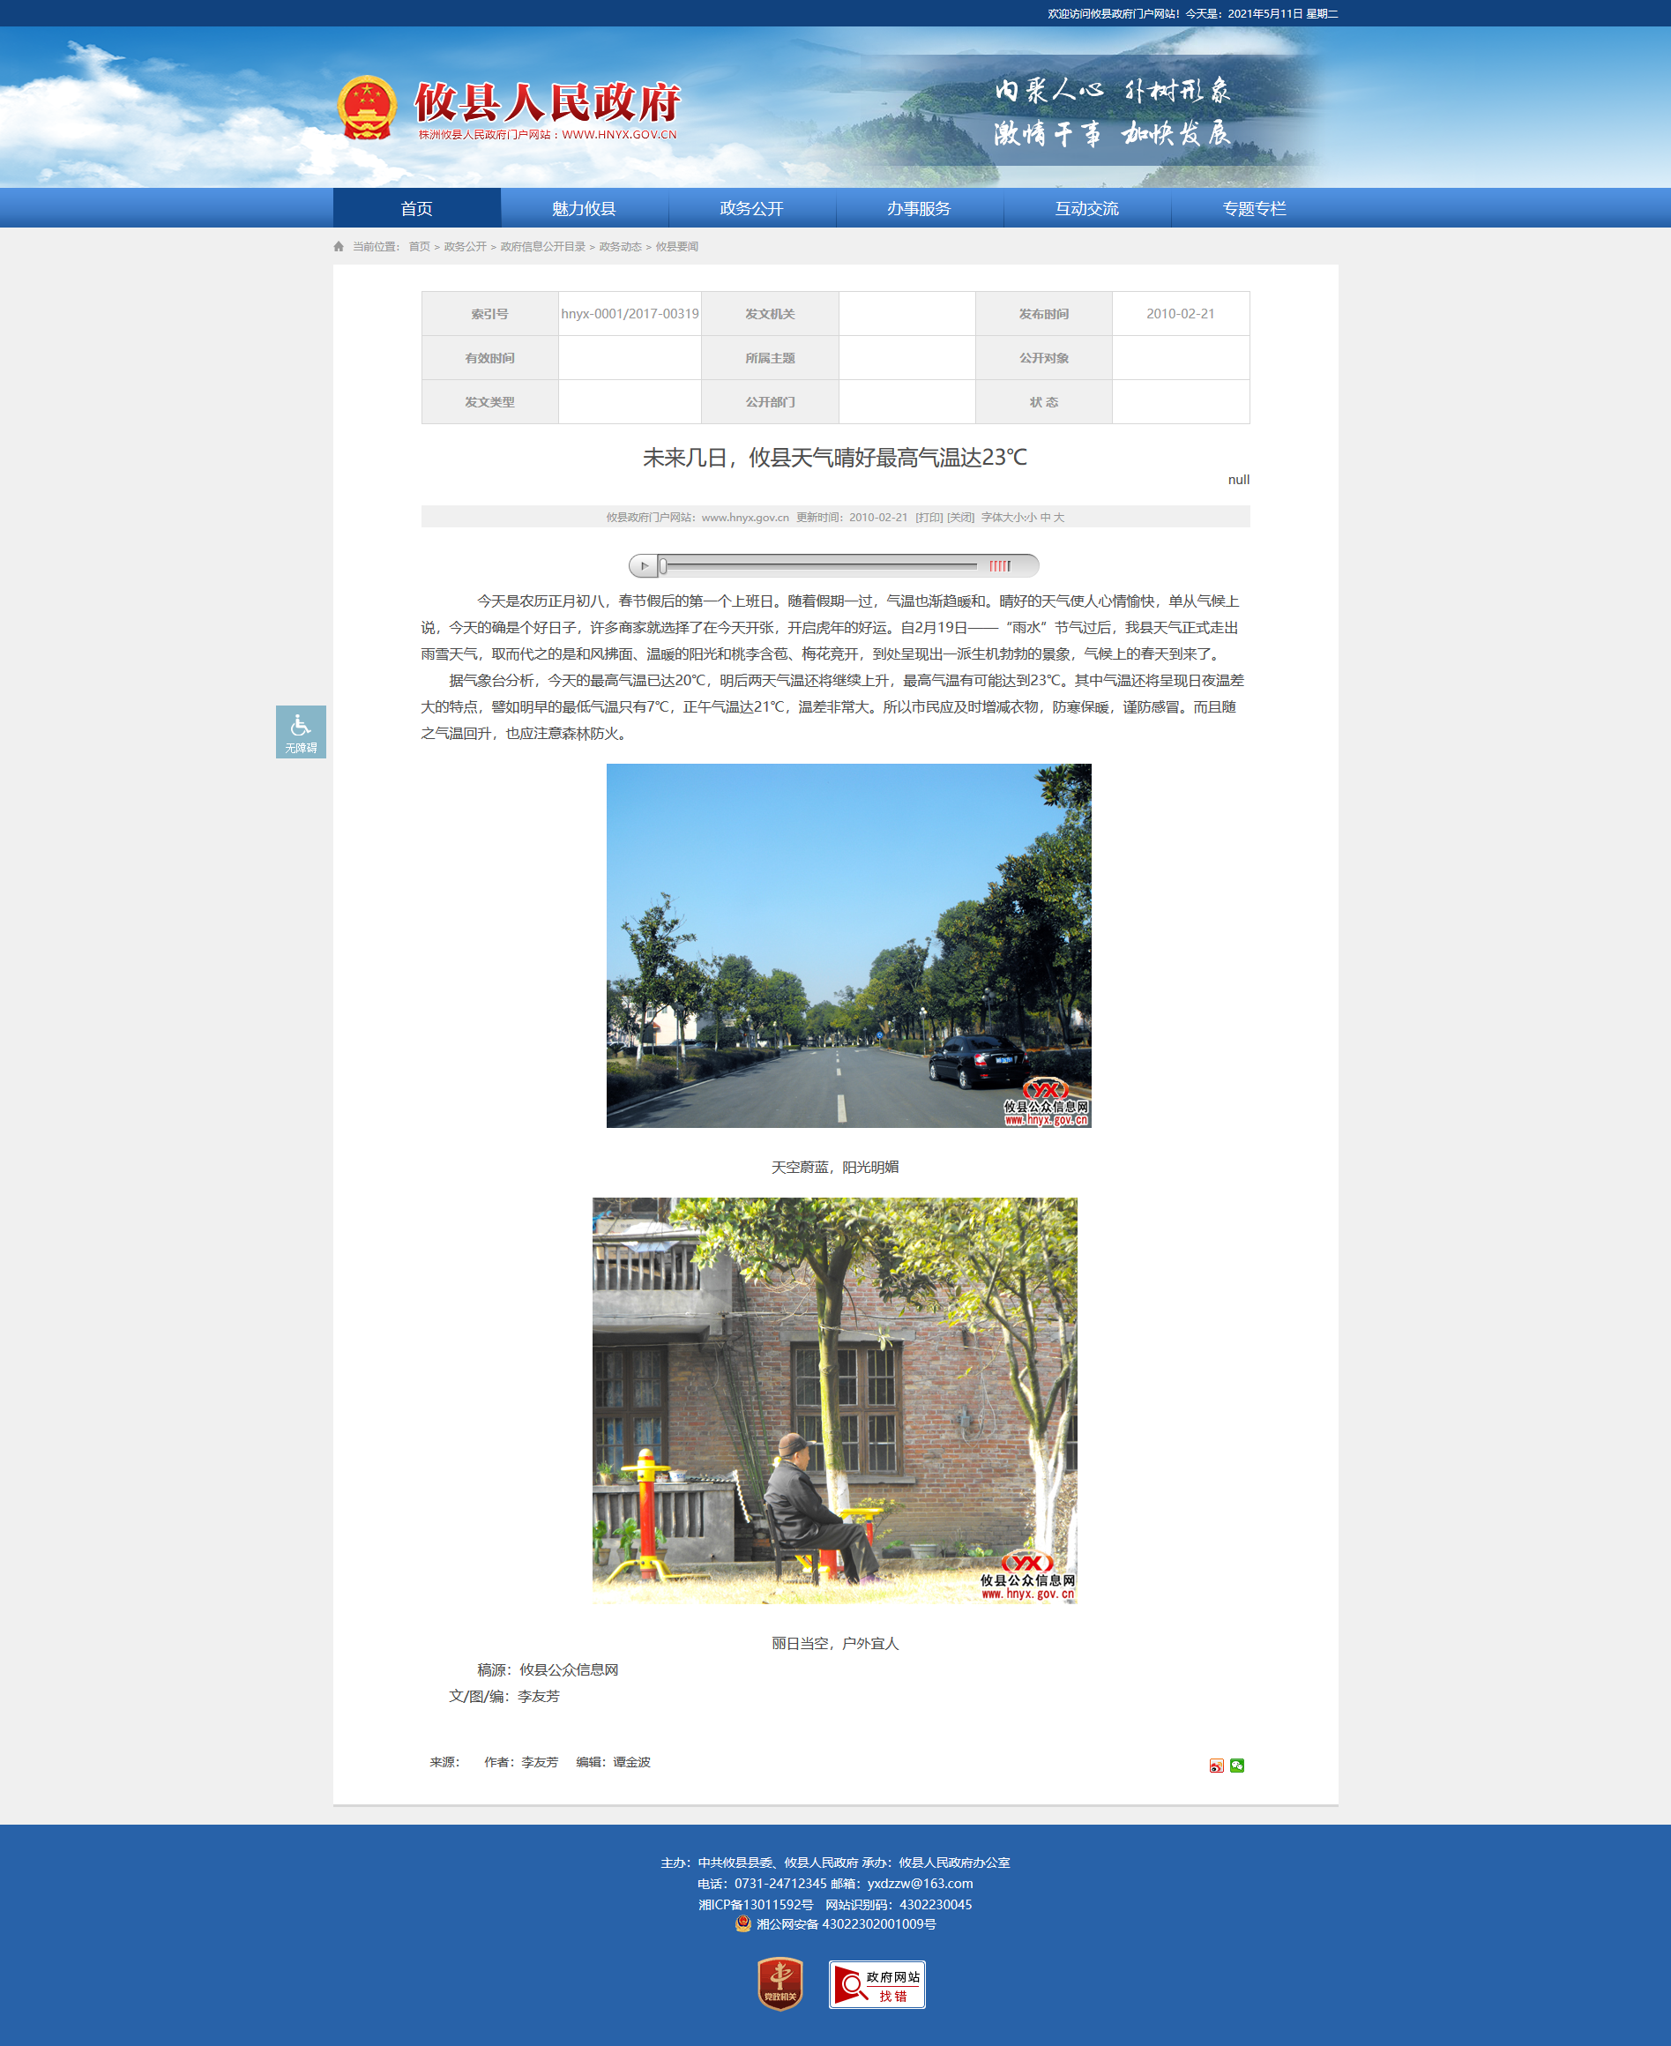Click the audio player progress track
The width and height of the screenshot is (1671, 2046).
coord(818,566)
